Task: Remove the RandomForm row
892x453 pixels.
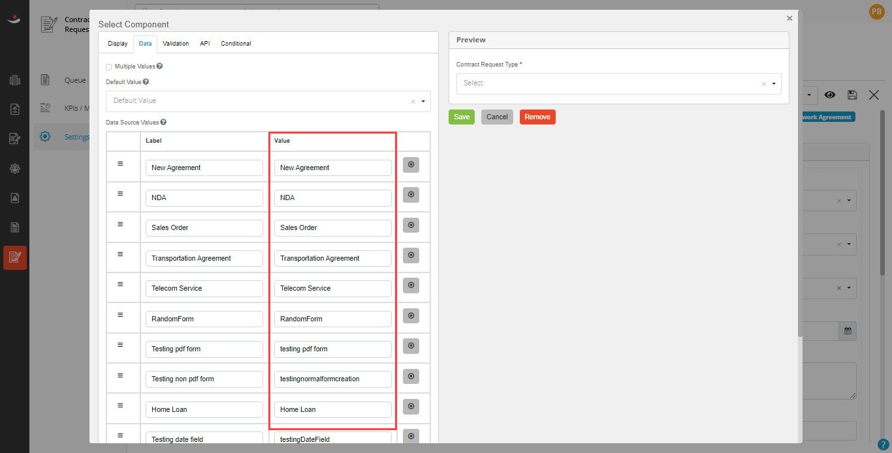Action: [x=411, y=316]
